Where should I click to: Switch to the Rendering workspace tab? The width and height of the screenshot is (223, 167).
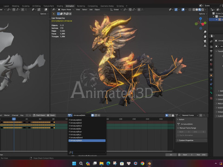tap(81, 6)
